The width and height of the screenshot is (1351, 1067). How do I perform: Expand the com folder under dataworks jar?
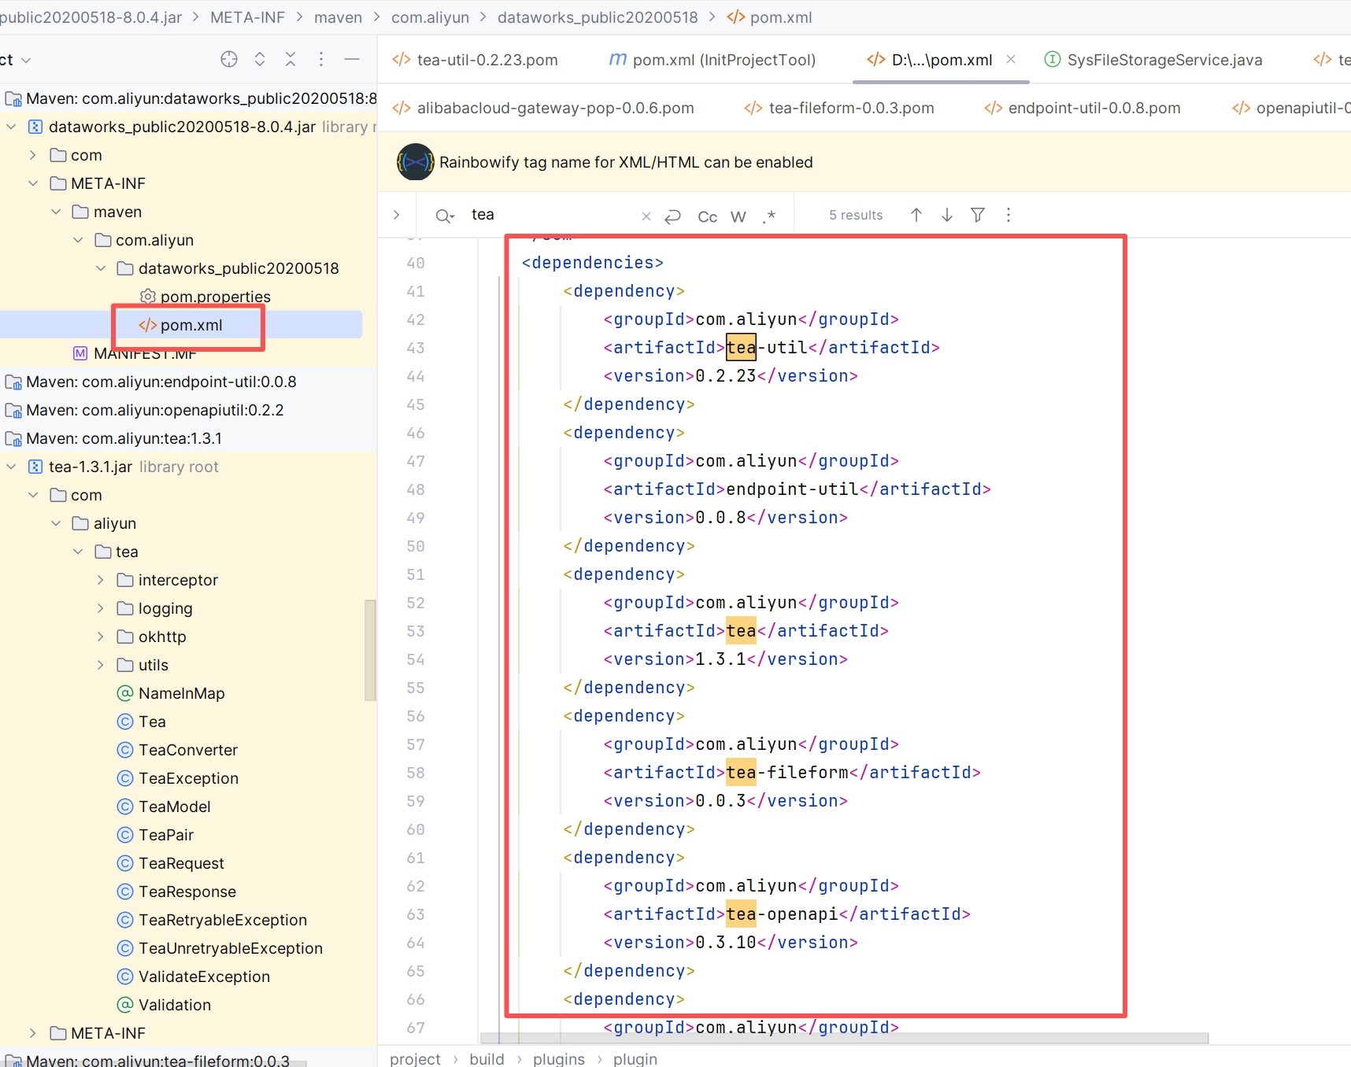pos(33,155)
